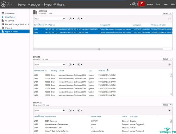Refresh Server Manager with the refresh icon
Image resolution: width=176 pixels, height=134 pixels.
pyautogui.click(x=134, y=4)
